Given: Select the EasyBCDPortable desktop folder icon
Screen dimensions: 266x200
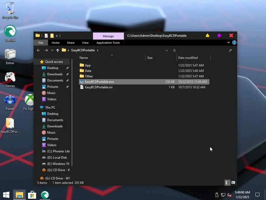Looking at the screenshot, I should pyautogui.click(x=10, y=126).
